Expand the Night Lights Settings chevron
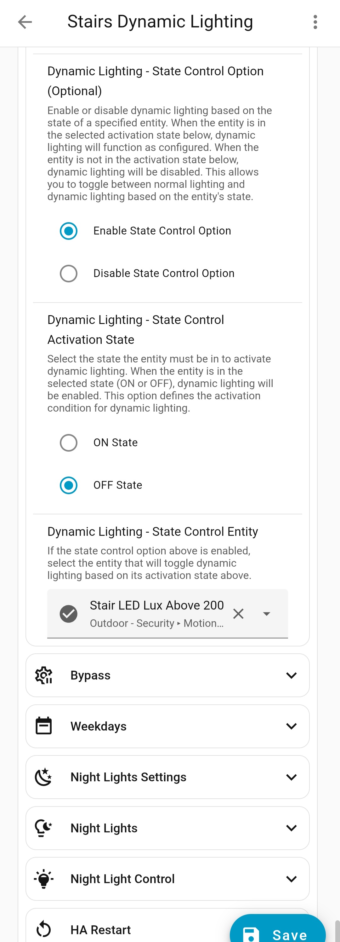Image resolution: width=340 pixels, height=942 pixels. pos(291,777)
